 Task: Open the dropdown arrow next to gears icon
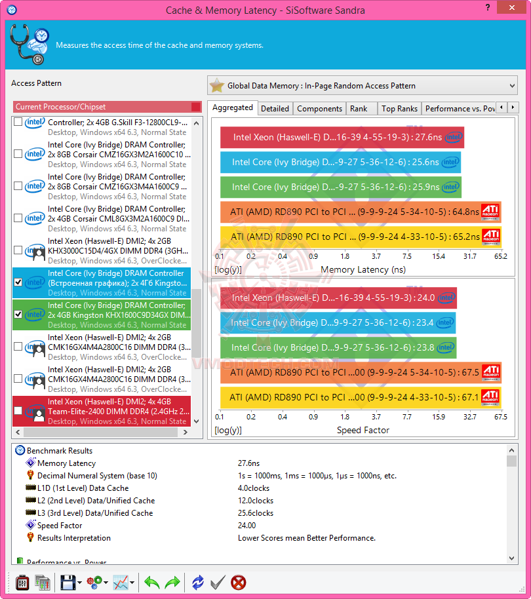(106, 583)
